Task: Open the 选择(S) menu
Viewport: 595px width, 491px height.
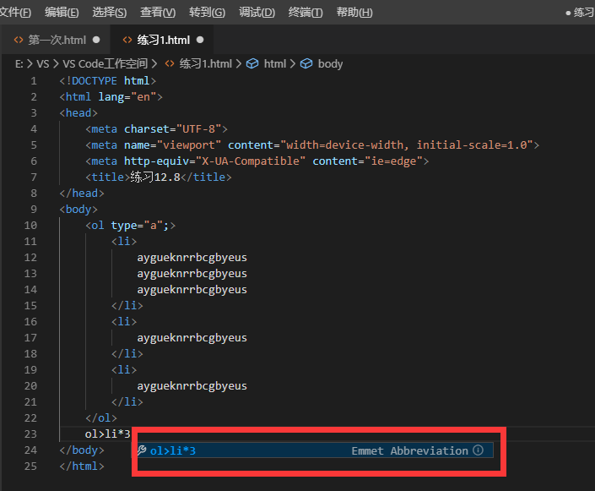Action: tap(110, 13)
